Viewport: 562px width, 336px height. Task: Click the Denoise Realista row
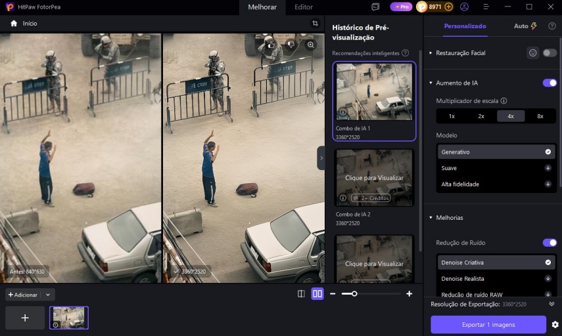tap(496, 278)
